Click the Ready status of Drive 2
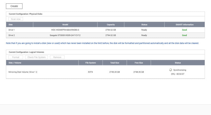Viewport: 211px width, 115px height. [144, 35]
